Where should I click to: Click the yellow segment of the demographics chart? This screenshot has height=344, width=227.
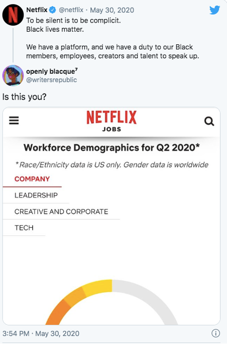(x=98, y=287)
